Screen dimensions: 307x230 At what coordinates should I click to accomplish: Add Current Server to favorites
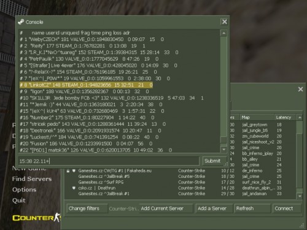(x=166, y=209)
